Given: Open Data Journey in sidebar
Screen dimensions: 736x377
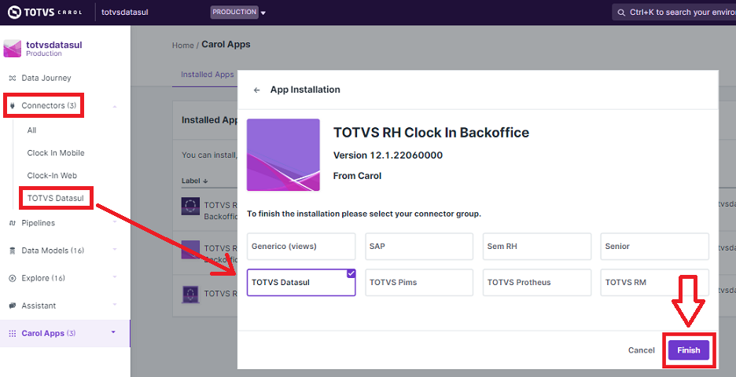Looking at the screenshot, I should [x=46, y=78].
